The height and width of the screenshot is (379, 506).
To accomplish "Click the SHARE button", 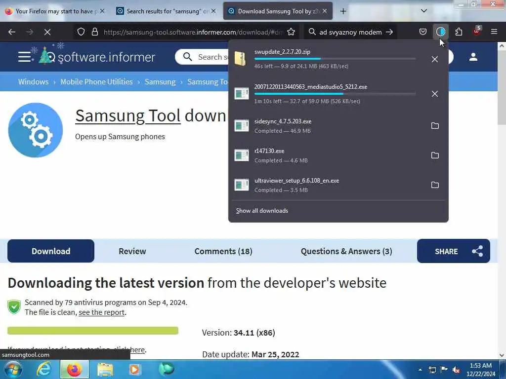I will pyautogui.click(x=454, y=251).
